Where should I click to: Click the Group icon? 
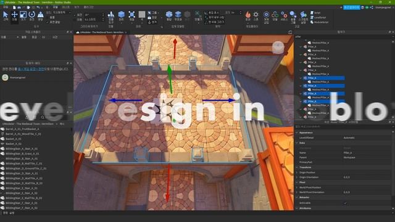click(x=149, y=12)
